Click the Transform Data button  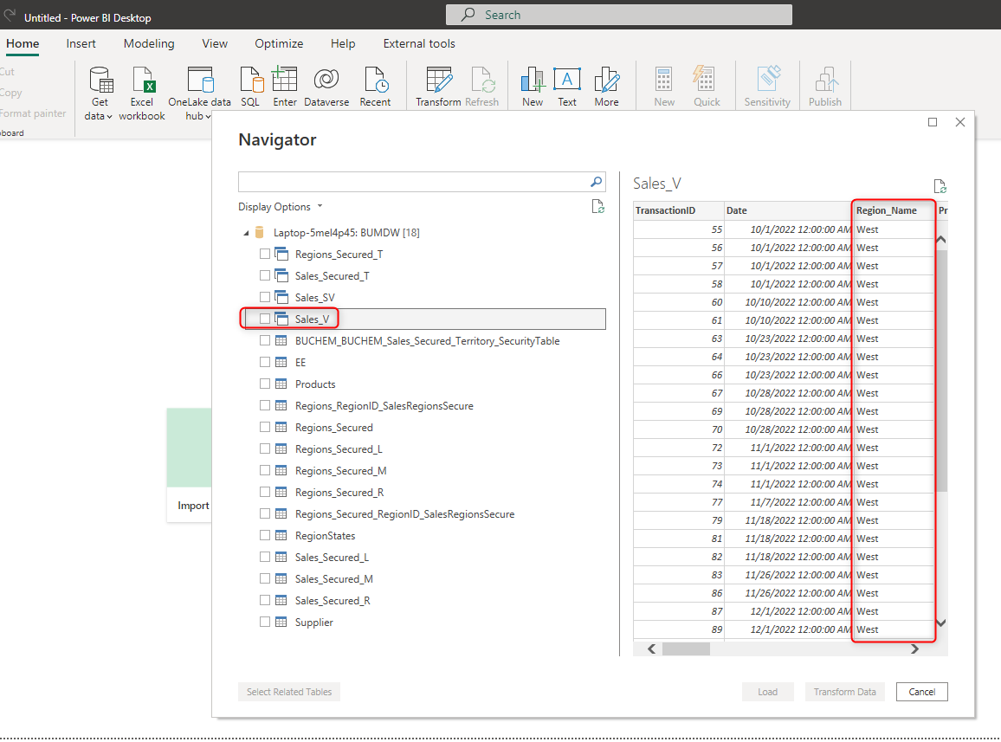tap(844, 692)
